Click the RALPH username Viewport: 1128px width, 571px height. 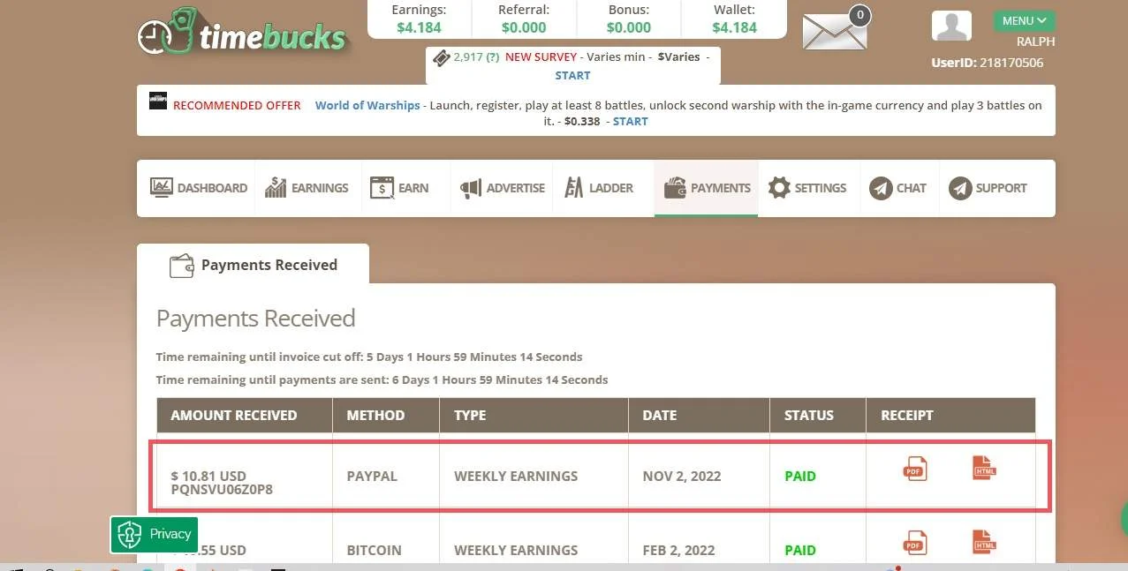click(1036, 41)
